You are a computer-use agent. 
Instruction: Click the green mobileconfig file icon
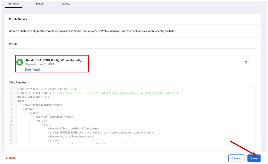pos(20,62)
